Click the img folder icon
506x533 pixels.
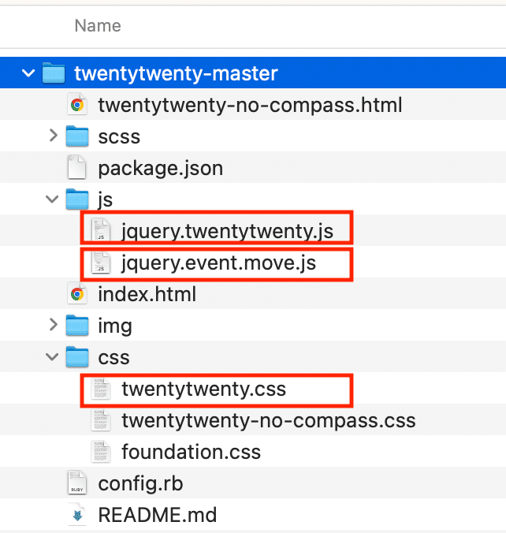point(77,326)
